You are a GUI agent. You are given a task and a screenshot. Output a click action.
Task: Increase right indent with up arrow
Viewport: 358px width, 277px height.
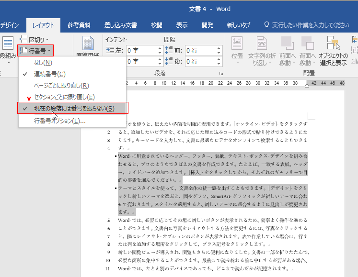point(160,59)
